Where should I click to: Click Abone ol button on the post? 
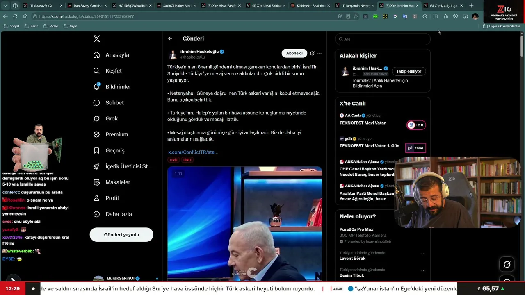tap(294, 53)
